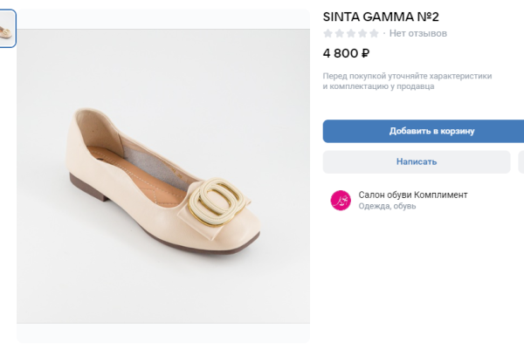Click the first rating star
524x349 pixels.
(328, 33)
